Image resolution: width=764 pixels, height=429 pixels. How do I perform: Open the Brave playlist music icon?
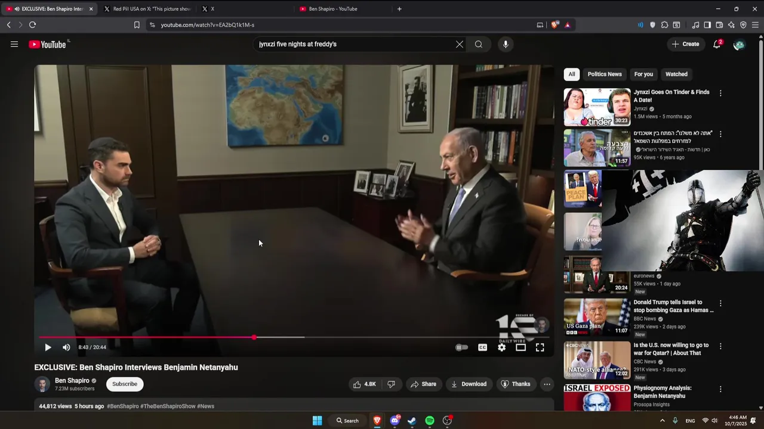[695, 25]
